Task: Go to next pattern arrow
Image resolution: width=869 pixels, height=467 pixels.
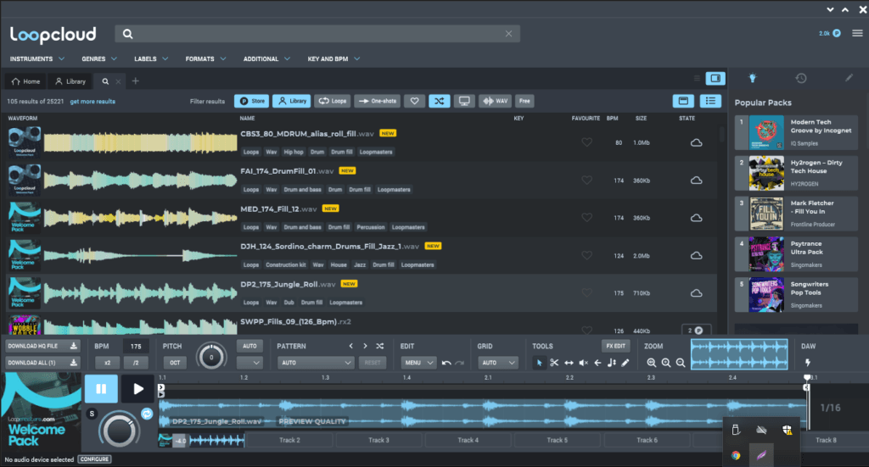Action: tap(365, 346)
